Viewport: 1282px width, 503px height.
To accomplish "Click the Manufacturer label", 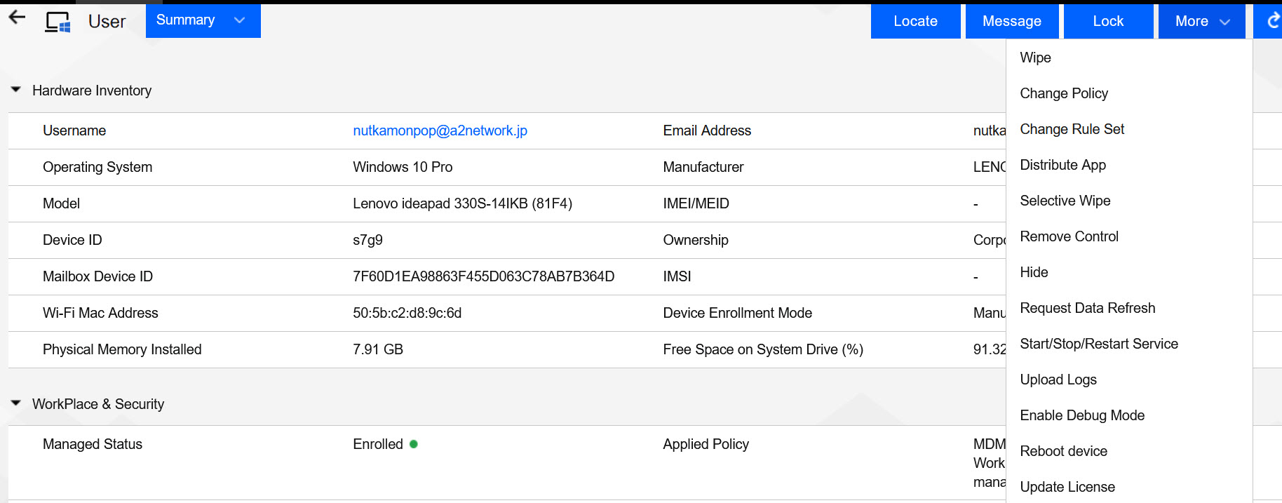I will (703, 167).
